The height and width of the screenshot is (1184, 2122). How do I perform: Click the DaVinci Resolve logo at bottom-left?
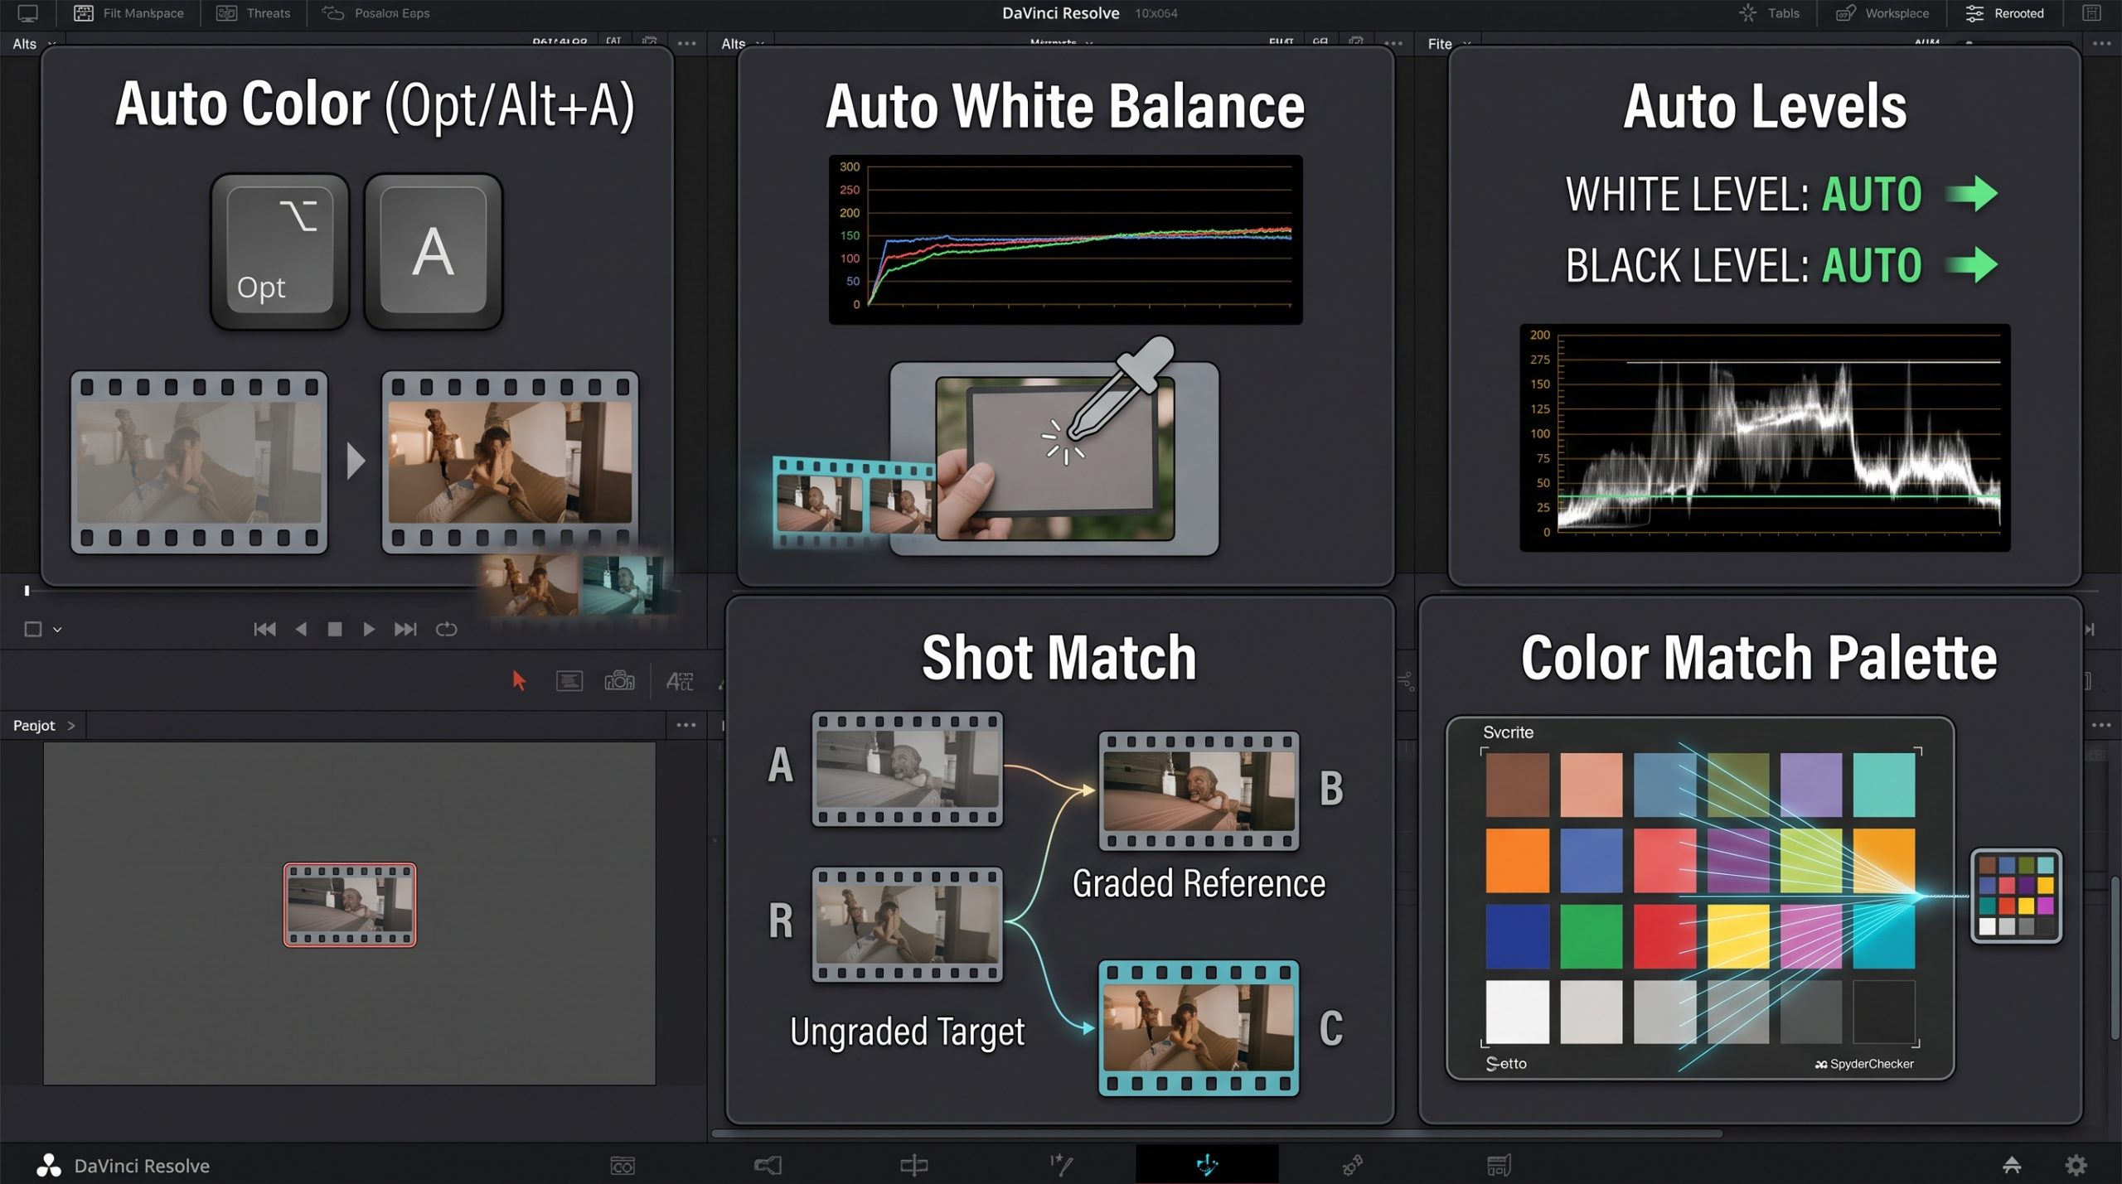click(49, 1166)
